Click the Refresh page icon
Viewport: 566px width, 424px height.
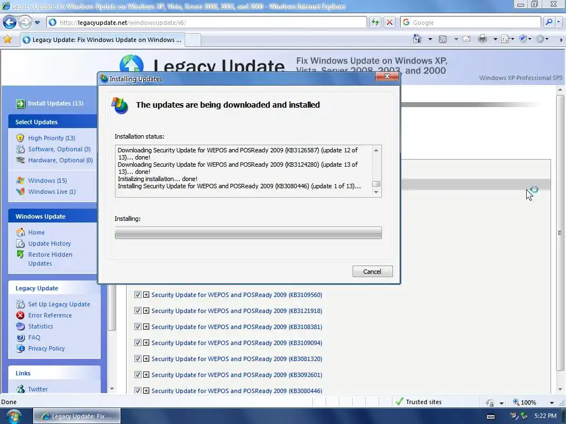tap(375, 22)
